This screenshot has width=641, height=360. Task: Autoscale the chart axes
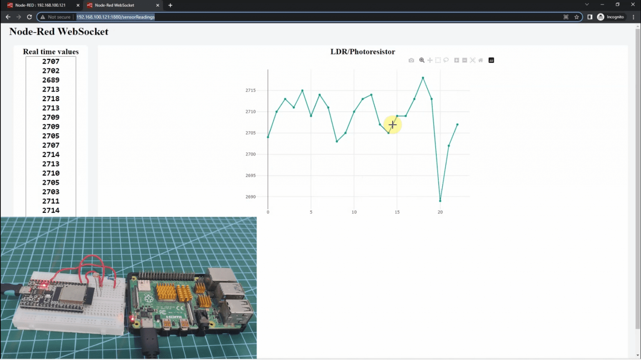[472, 60]
